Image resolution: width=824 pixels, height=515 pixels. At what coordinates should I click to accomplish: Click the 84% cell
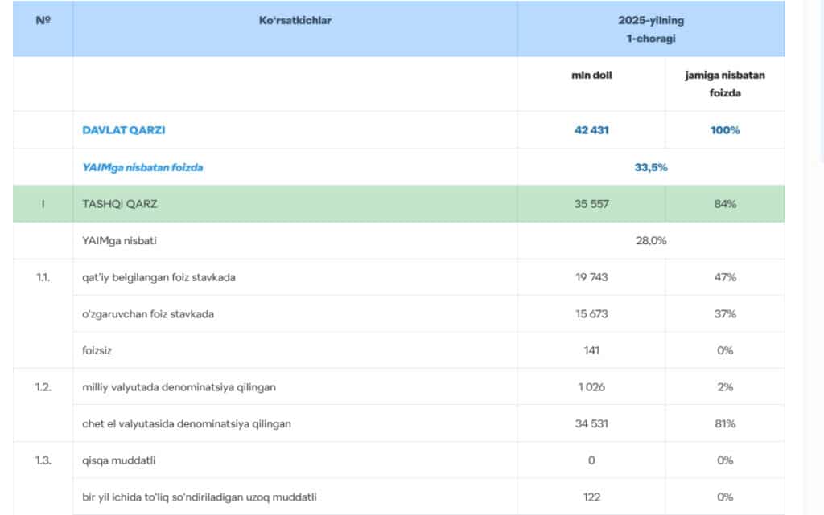click(725, 204)
